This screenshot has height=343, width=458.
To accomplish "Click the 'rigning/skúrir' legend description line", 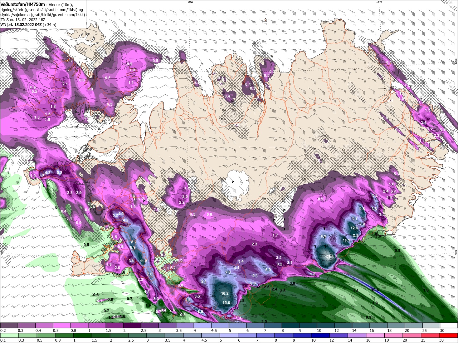I will 42,9.
